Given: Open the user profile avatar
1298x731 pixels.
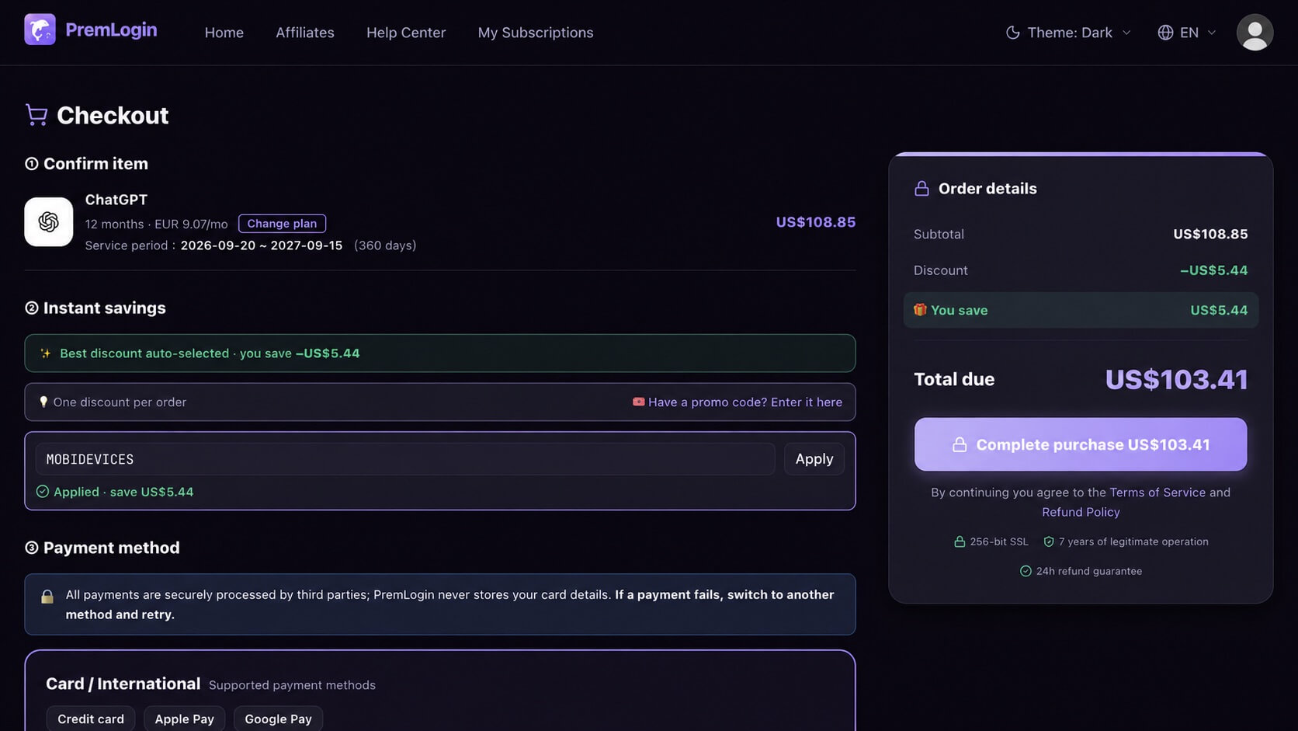Looking at the screenshot, I should click(x=1255, y=33).
